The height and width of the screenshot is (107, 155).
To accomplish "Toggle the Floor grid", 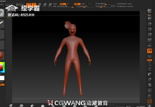I will (149, 45).
